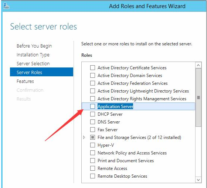Click the roles list scroll up arrow
Screen dimensions: 207x188
coord(198,65)
